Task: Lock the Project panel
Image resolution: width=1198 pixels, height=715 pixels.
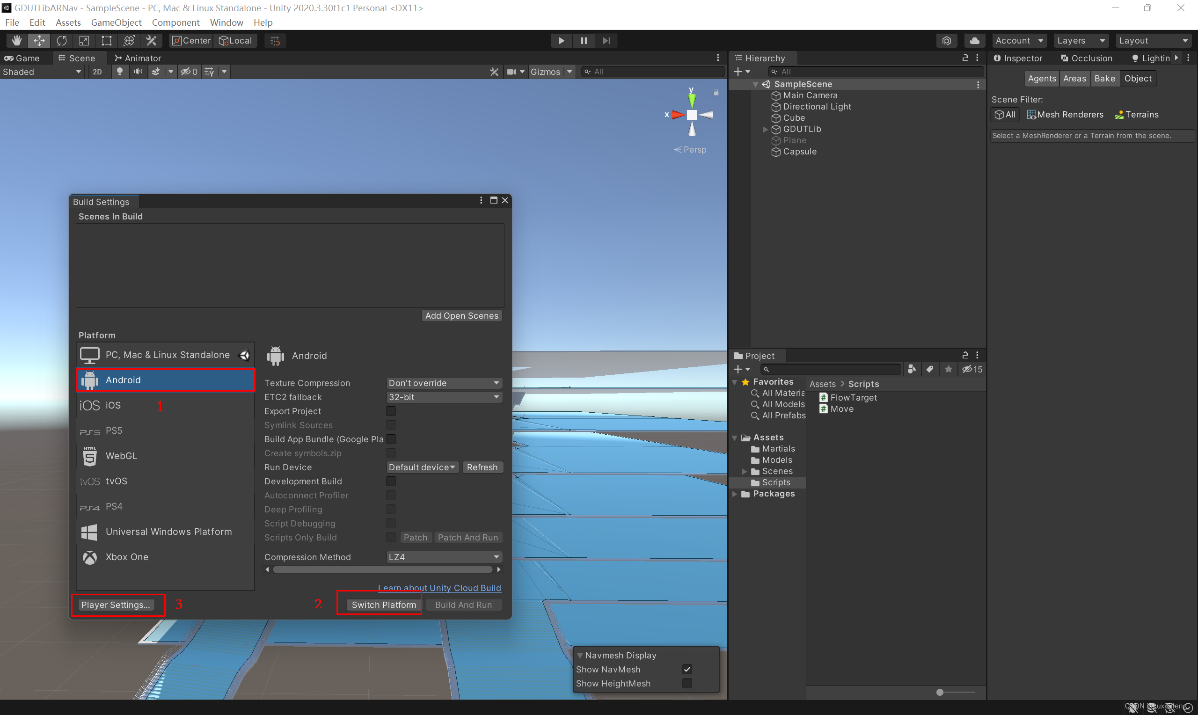Action: pos(965,355)
